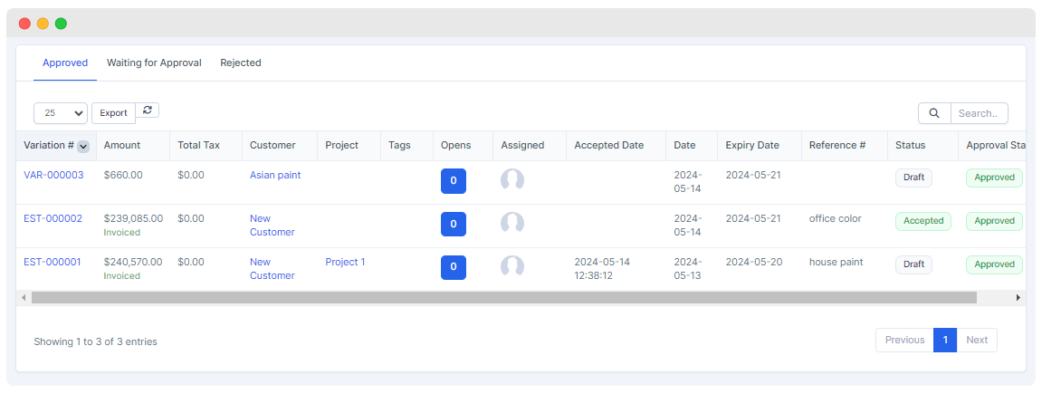Viewport: 1042px width, 394px height.
Task: Click avatar in VAR-000003 row
Action: pyautogui.click(x=512, y=179)
